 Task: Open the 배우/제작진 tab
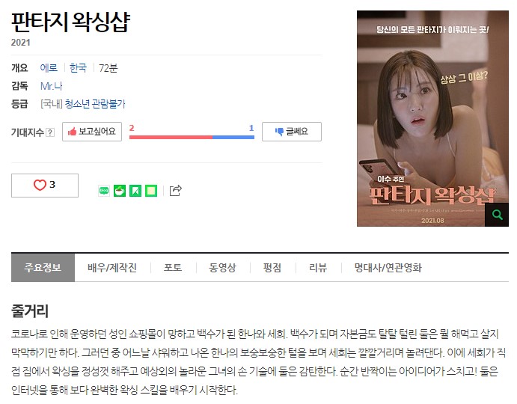(x=112, y=268)
